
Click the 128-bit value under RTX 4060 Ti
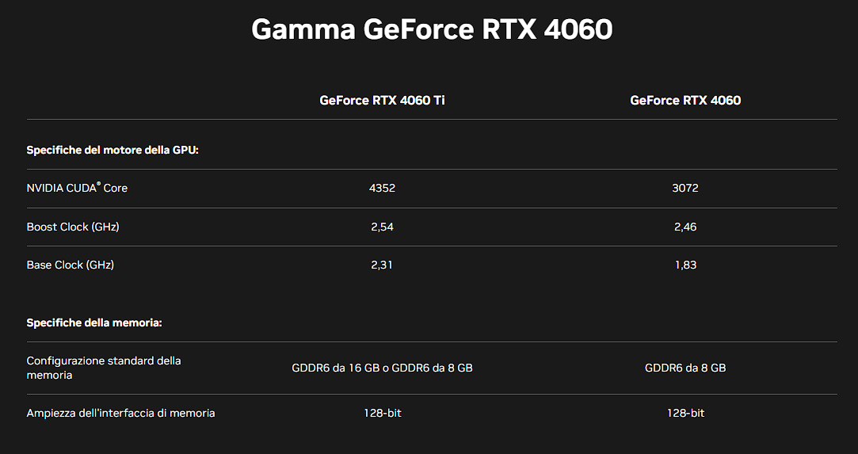[x=382, y=413]
